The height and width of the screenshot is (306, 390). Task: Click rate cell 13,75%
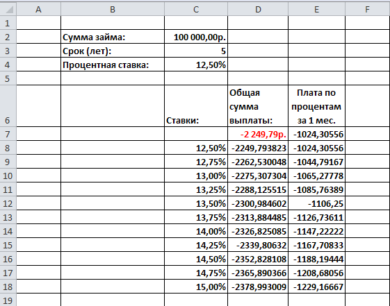coord(196,217)
